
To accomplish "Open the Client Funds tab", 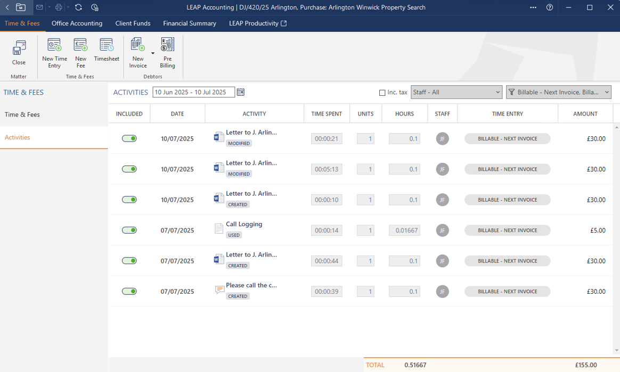I will pyautogui.click(x=133, y=23).
